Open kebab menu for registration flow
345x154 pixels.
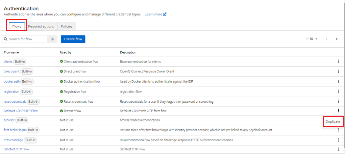(x=338, y=91)
